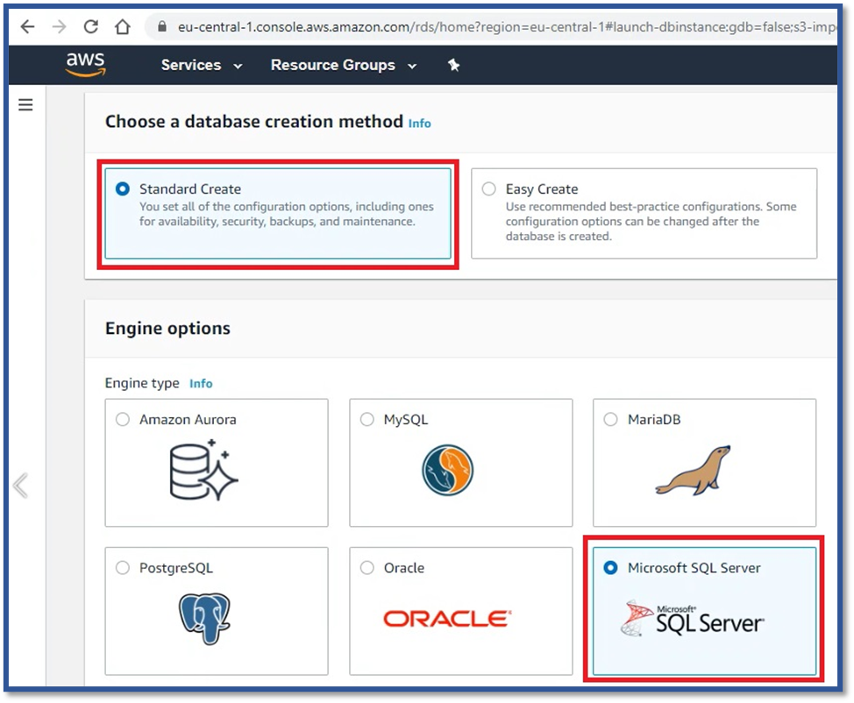Open the Services menu label
Image resolution: width=854 pixels, height=703 pixels.
[191, 65]
